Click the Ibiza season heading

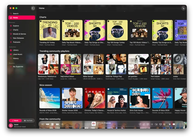[x=46, y=85]
